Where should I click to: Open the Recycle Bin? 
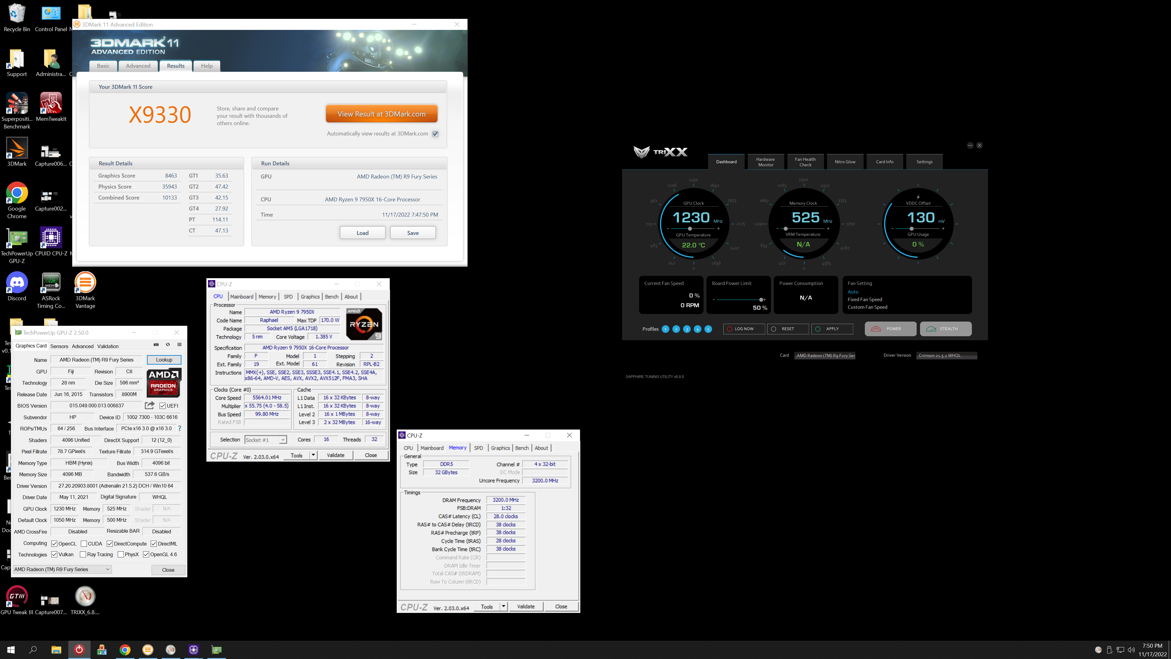17,17
